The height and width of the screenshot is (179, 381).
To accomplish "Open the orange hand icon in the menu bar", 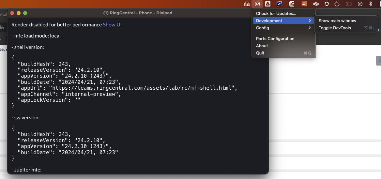I will coord(304,4).
